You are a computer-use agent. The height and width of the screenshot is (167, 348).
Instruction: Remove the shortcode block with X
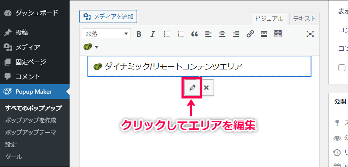point(207,88)
